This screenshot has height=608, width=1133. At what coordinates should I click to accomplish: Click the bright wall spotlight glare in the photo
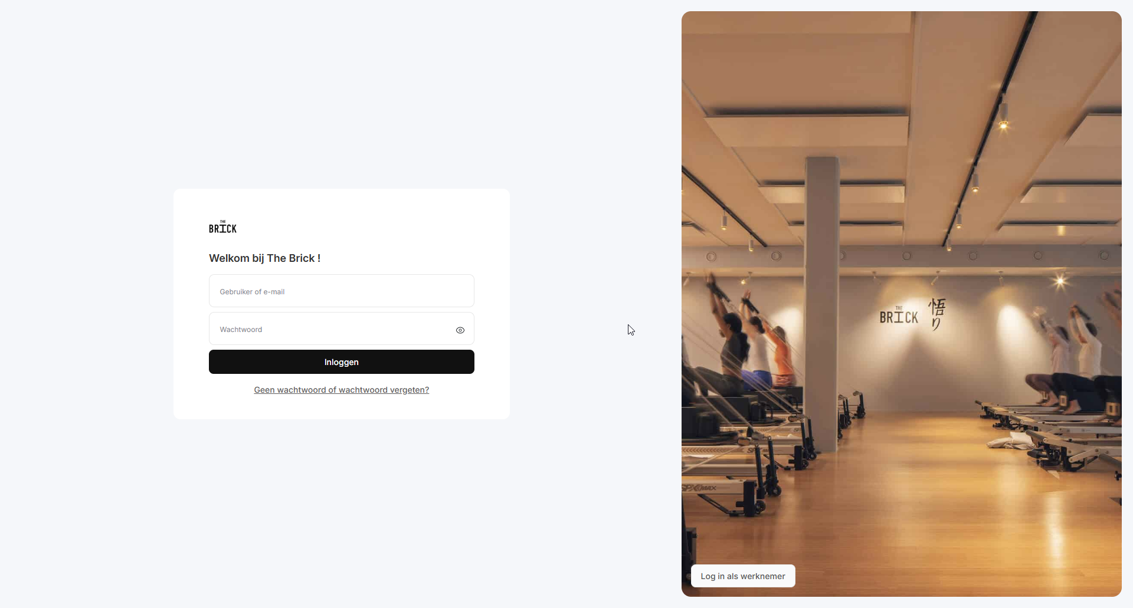[1060, 281]
